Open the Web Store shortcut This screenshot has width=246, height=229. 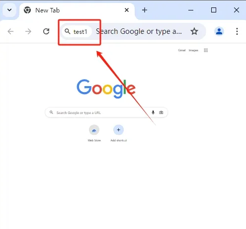pos(94,133)
